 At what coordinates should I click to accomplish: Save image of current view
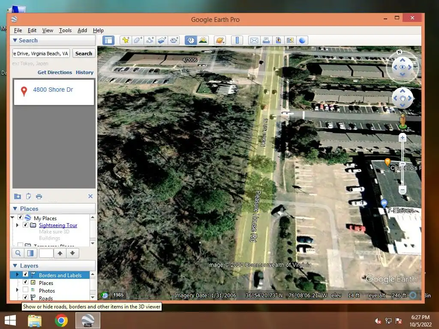(278, 40)
